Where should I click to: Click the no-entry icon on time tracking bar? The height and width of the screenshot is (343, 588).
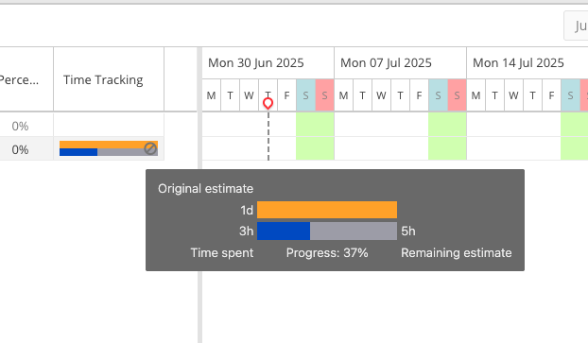(150, 148)
